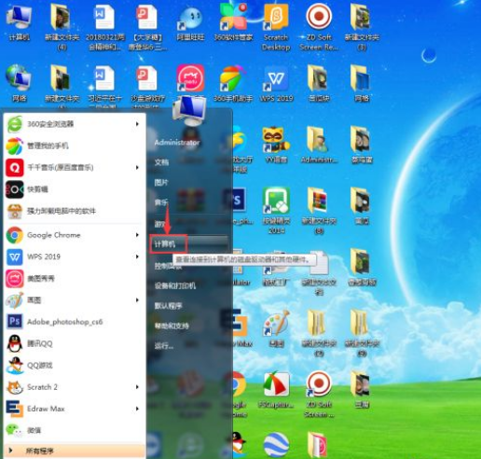Open Google Chrome from Start menu
Screen dimensions: 481x459
click(x=74, y=235)
